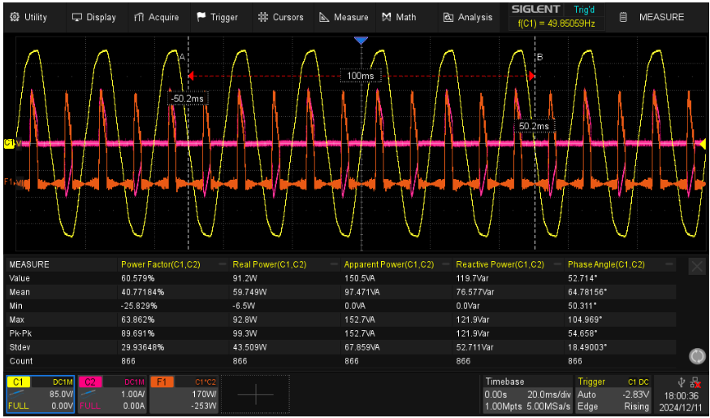Open the Cursors menu
Image resolution: width=710 pixels, height=418 pixels.
click(280, 17)
